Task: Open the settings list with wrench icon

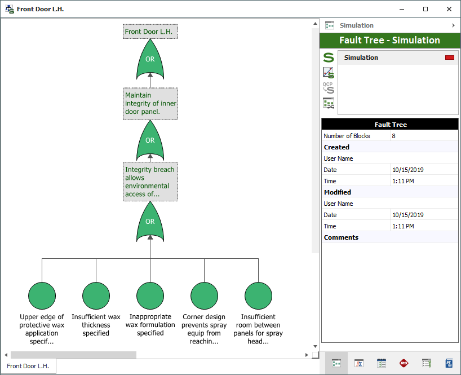Action: click(x=426, y=364)
